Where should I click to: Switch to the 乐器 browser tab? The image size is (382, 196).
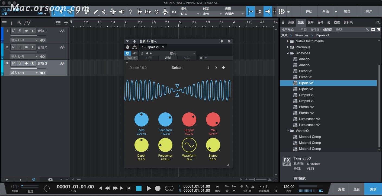click(291, 23)
